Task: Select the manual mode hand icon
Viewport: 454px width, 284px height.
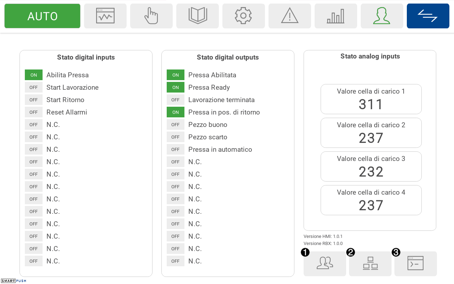Action: point(151,16)
